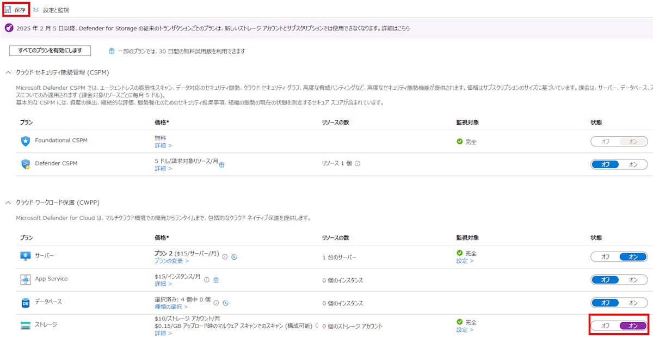Open 設定と監視 in the top toolbar
This screenshot has width=653, height=337.
51,10
